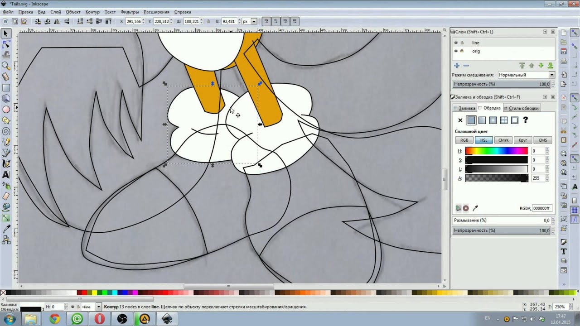Select the Calligraphy tool

[x=6, y=163]
